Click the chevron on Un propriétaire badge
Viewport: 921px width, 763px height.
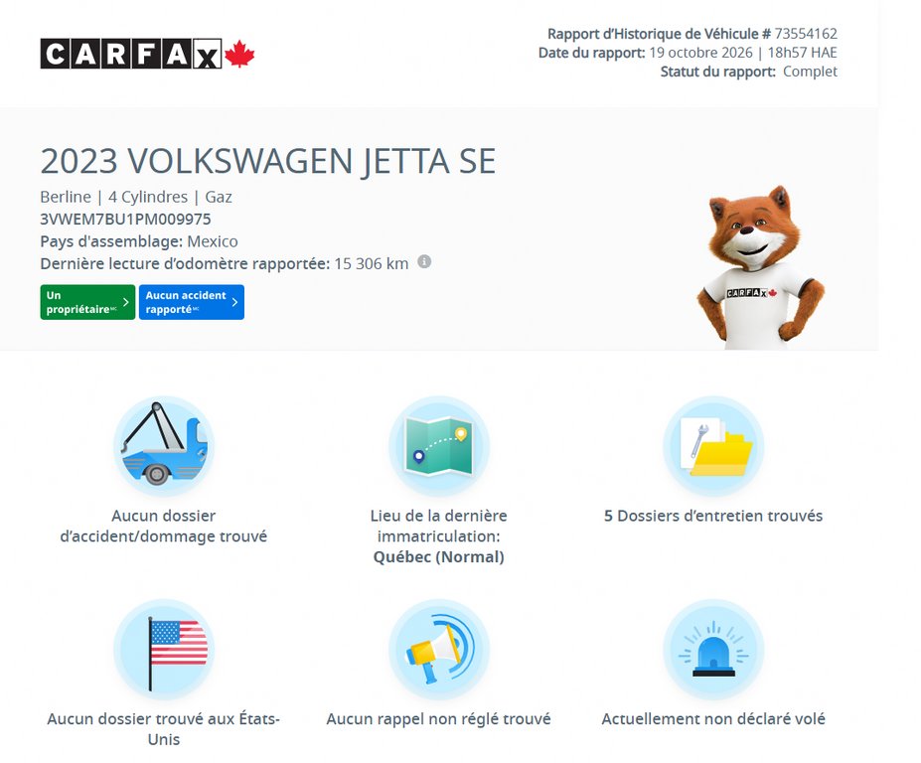pos(126,302)
